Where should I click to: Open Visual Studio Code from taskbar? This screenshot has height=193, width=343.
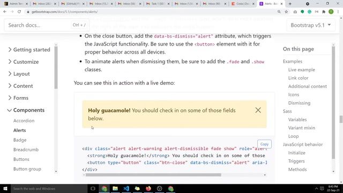click(x=126, y=188)
